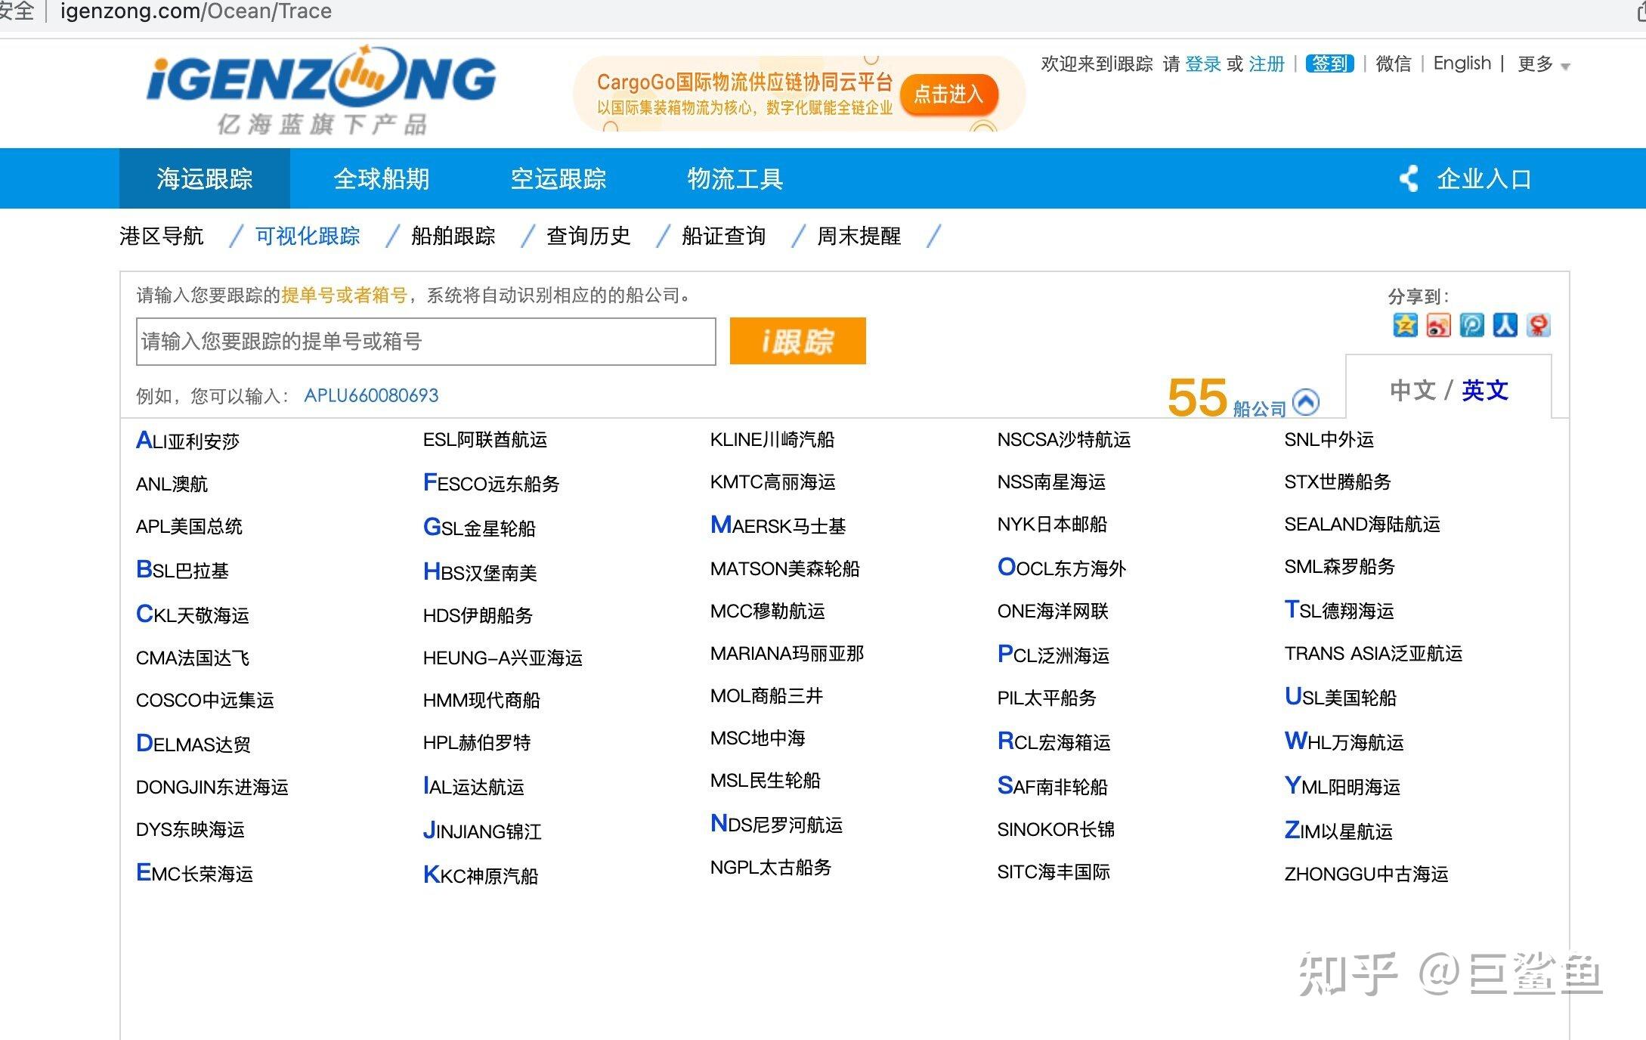Image resolution: width=1646 pixels, height=1040 pixels.
Task: Open the 全球船期 tab
Action: (382, 178)
